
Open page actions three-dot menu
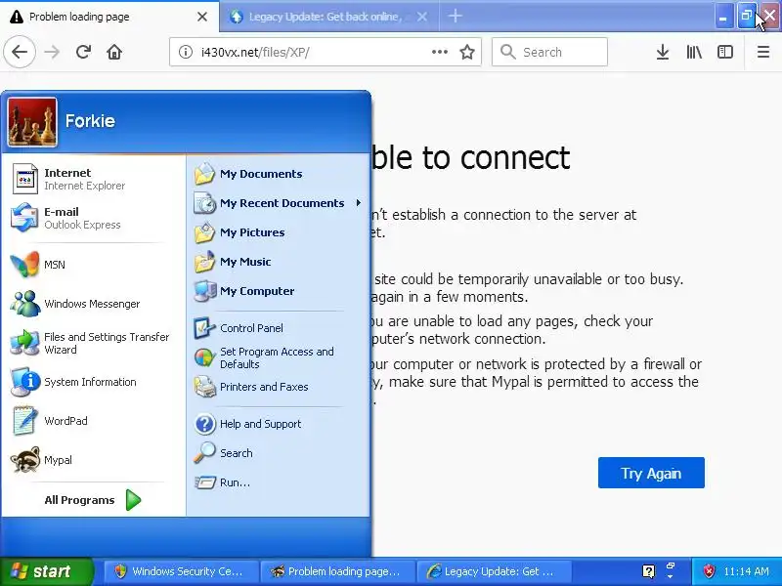pyautogui.click(x=439, y=52)
